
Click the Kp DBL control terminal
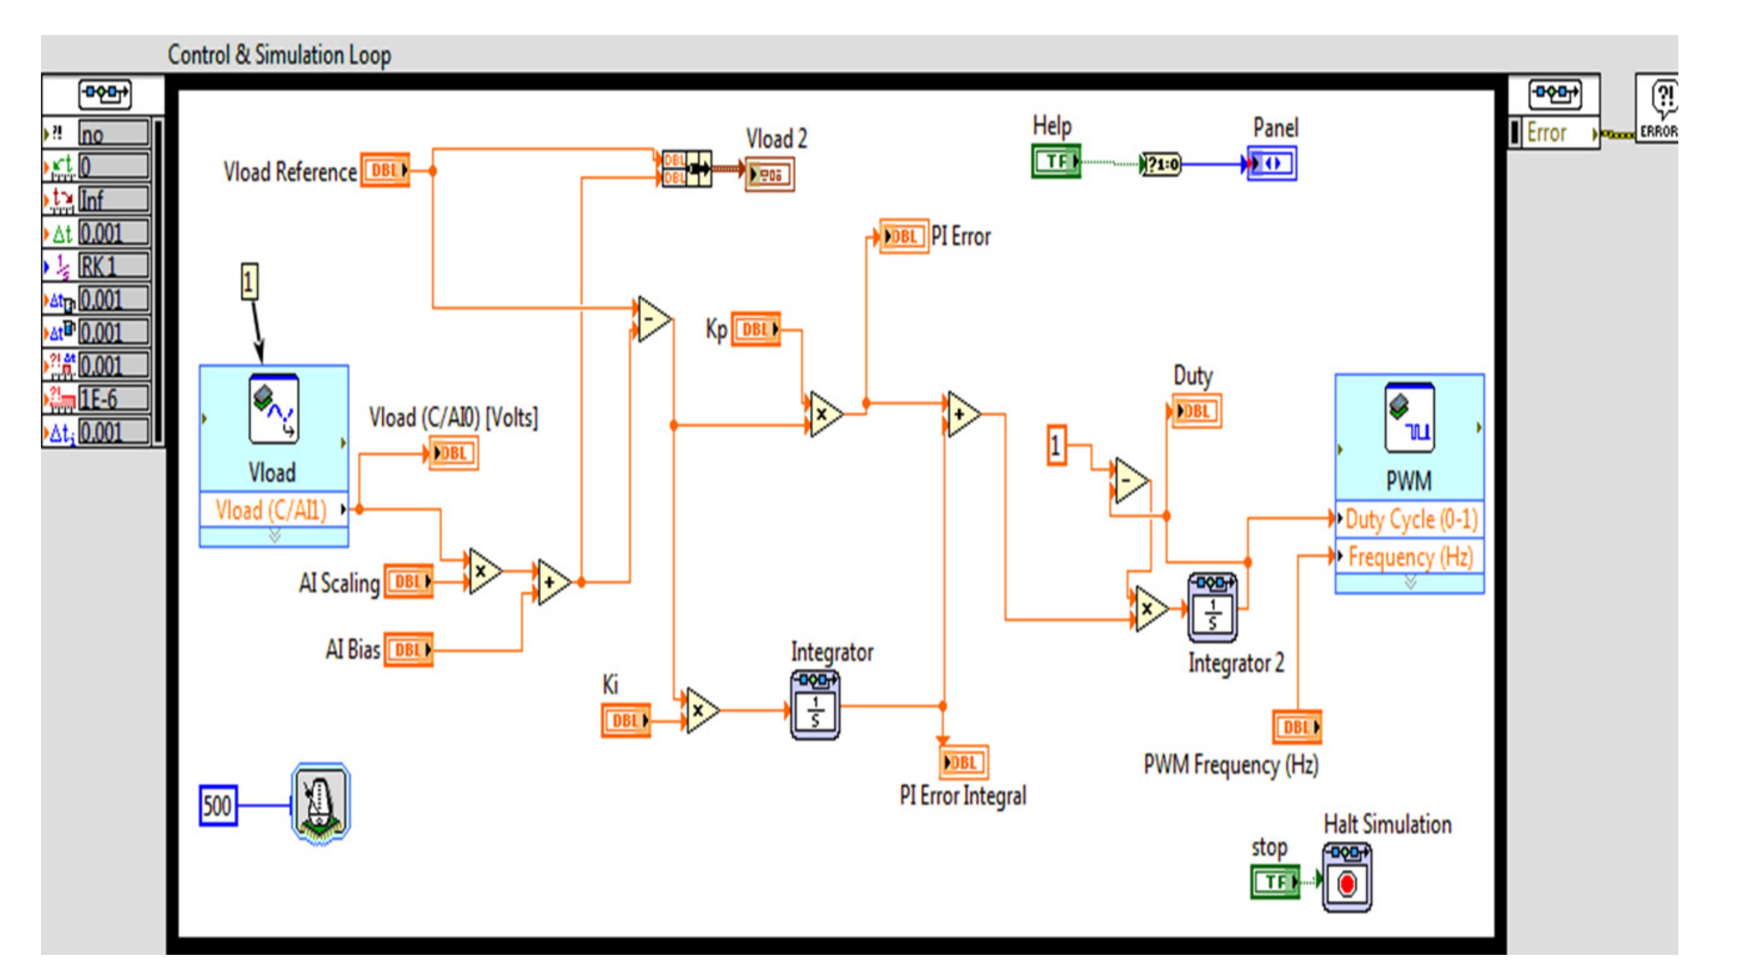[756, 329]
